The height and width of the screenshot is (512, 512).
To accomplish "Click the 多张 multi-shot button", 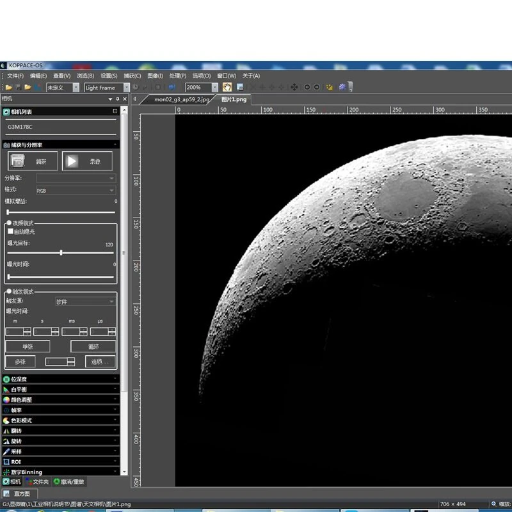I will 20,362.
